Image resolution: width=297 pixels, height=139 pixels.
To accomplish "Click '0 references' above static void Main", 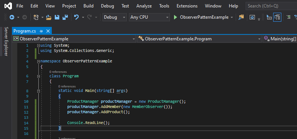I will 67,86.
